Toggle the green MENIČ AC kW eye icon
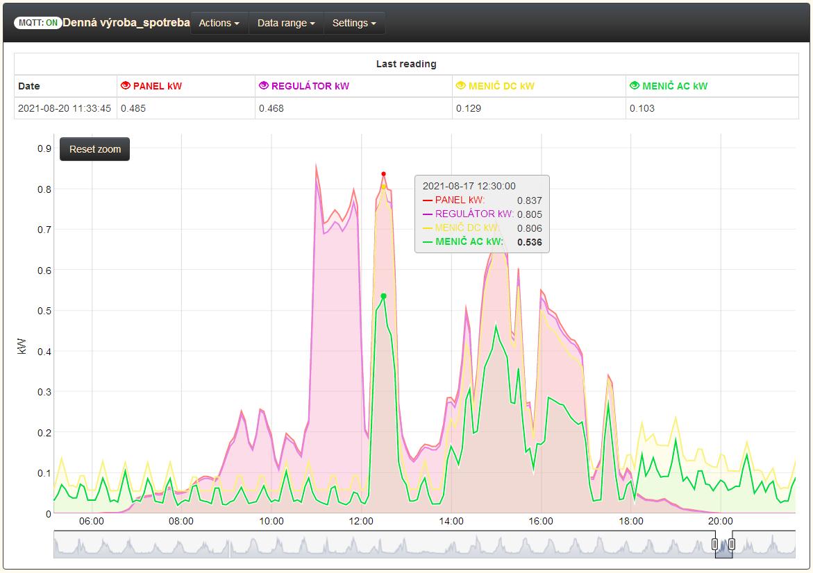This screenshot has width=813, height=573. (635, 86)
